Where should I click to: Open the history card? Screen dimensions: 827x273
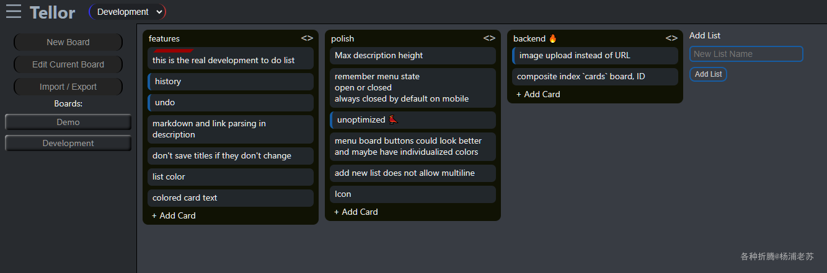[x=231, y=81]
